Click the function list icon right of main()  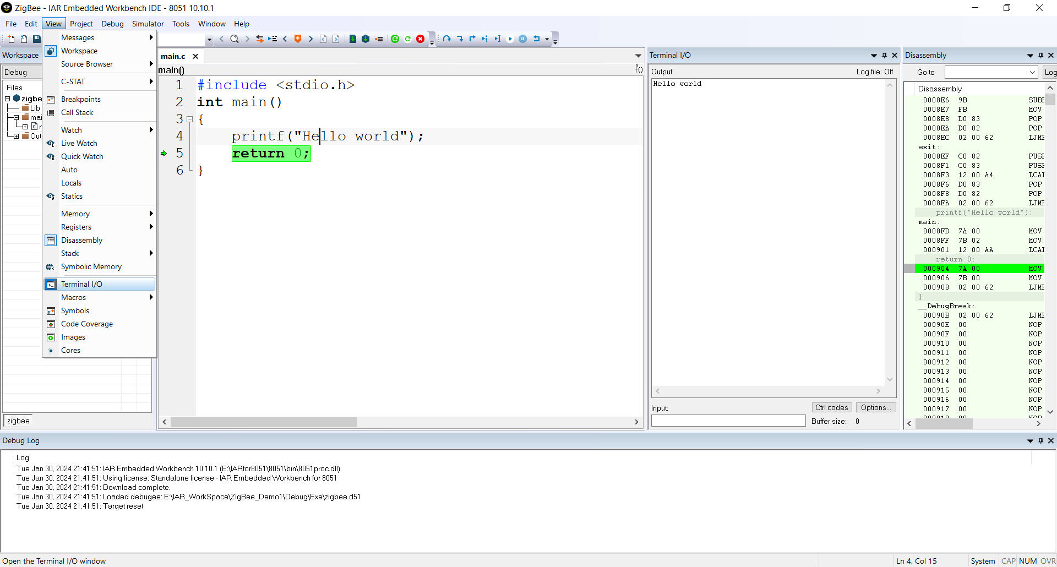pyautogui.click(x=639, y=69)
